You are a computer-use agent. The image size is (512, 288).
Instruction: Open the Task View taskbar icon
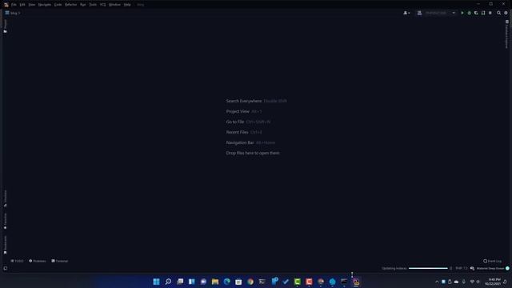pos(180,282)
